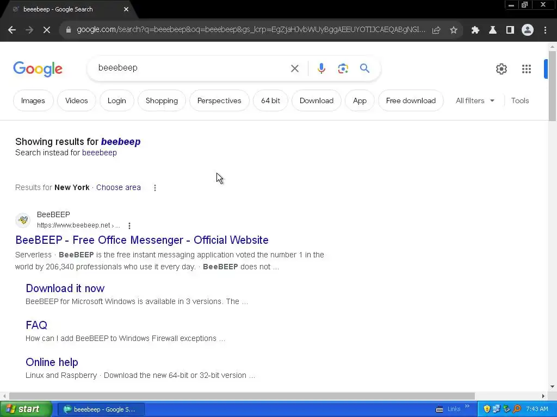Image resolution: width=557 pixels, height=417 pixels.
Task: Bookmark this page with the star icon
Action: point(454,30)
